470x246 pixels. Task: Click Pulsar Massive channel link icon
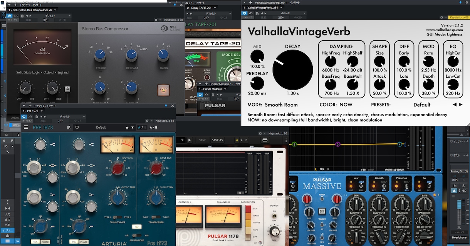click(322, 169)
